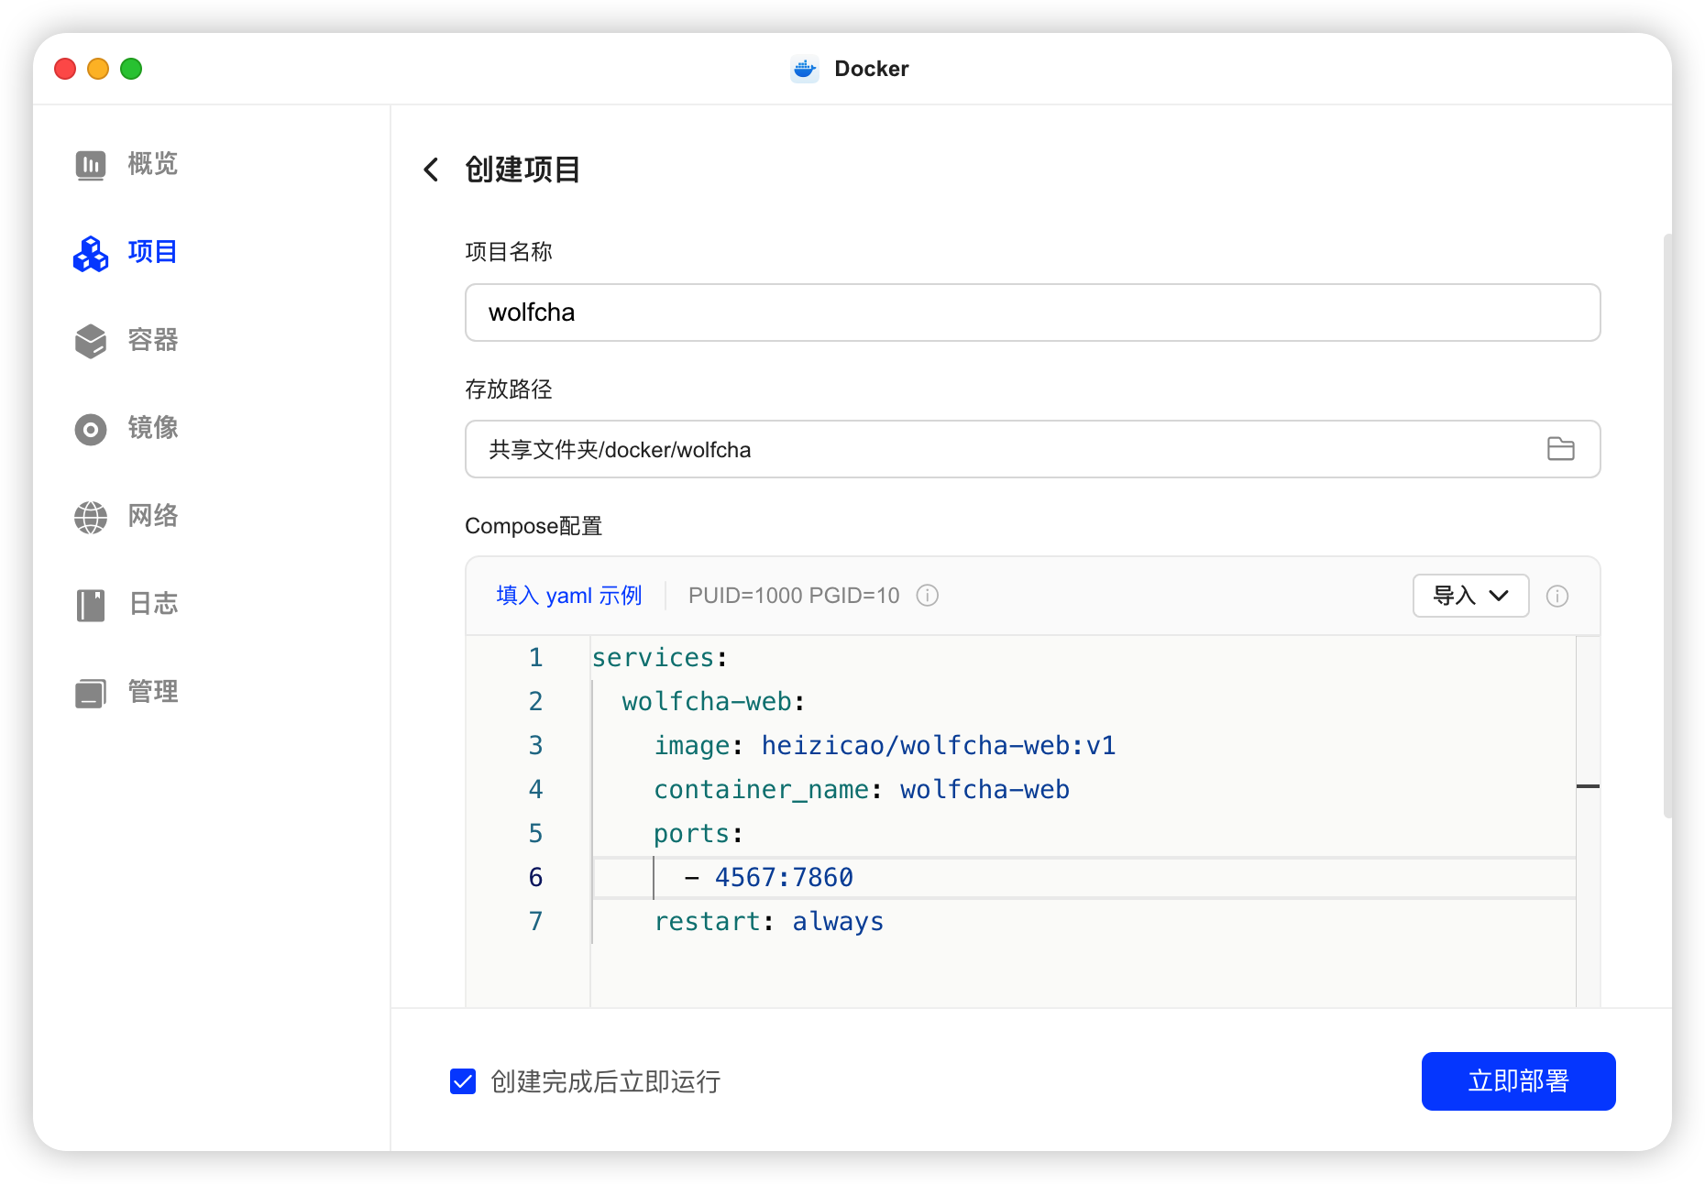Click the page vertical scrollbar
Screen dimensions: 1705x1184
point(1666,522)
